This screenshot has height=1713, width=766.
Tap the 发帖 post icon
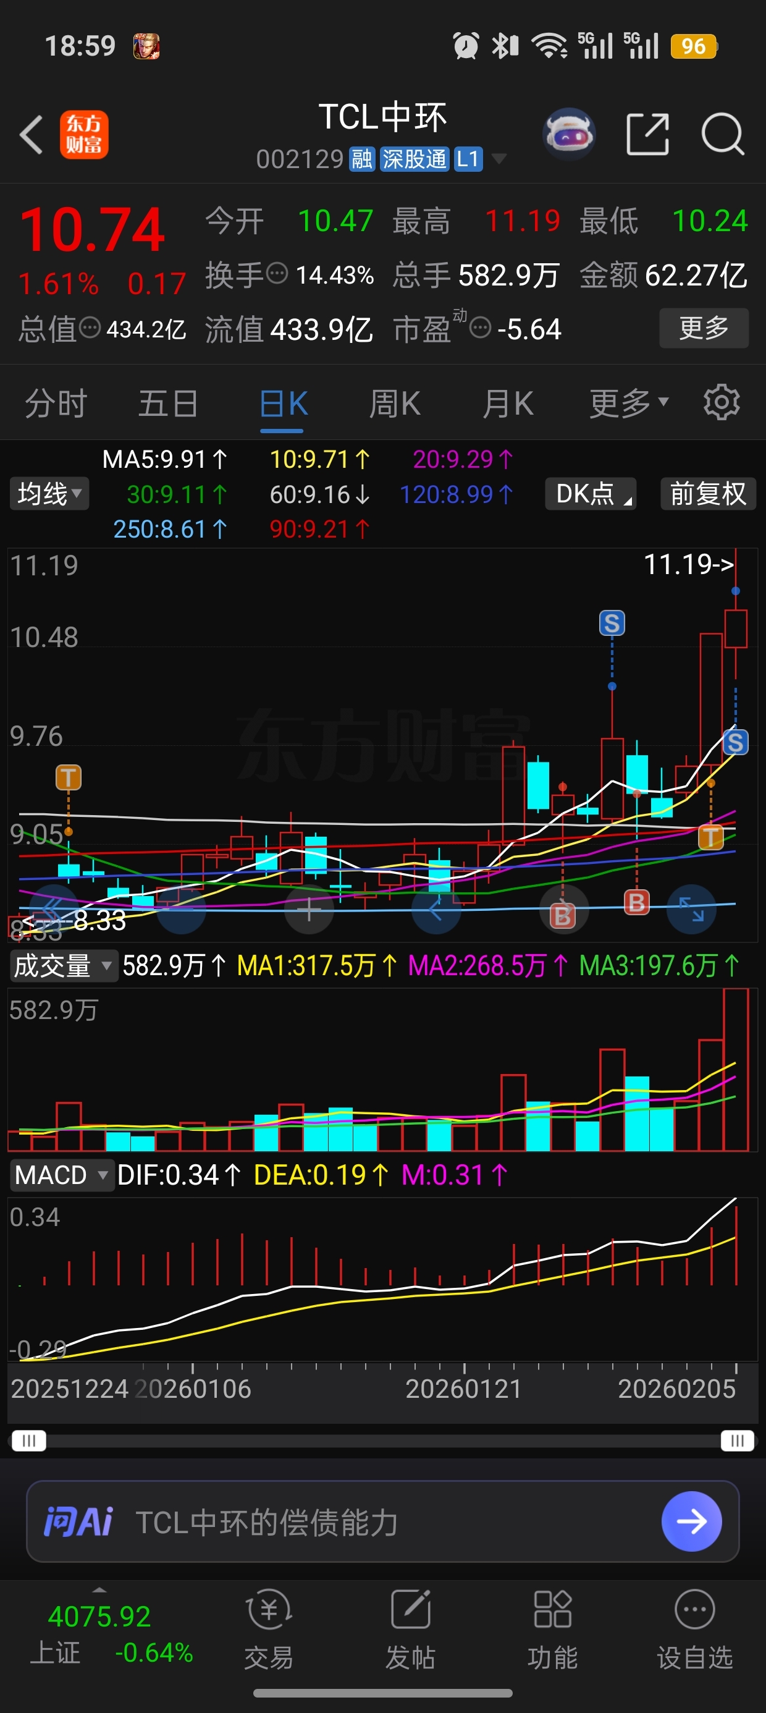411,1629
